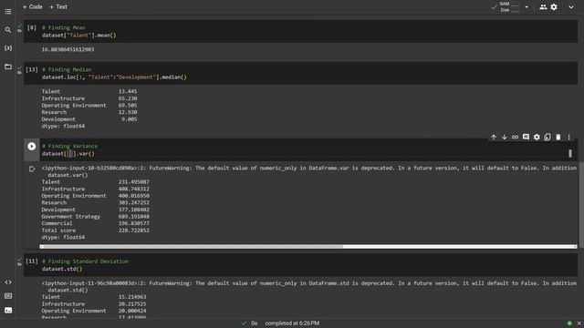Add a new Text cell
This screenshot has width=584, height=328.
point(58,6)
